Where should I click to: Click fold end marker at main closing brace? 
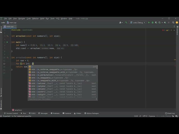pos(11,51)
